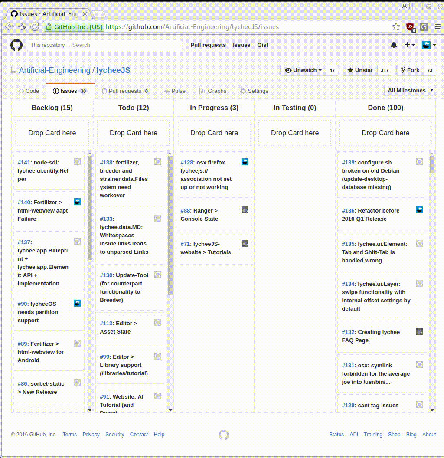Click assignee avatar on issue #137 card
The height and width of the screenshot is (458, 444).
pos(77,242)
